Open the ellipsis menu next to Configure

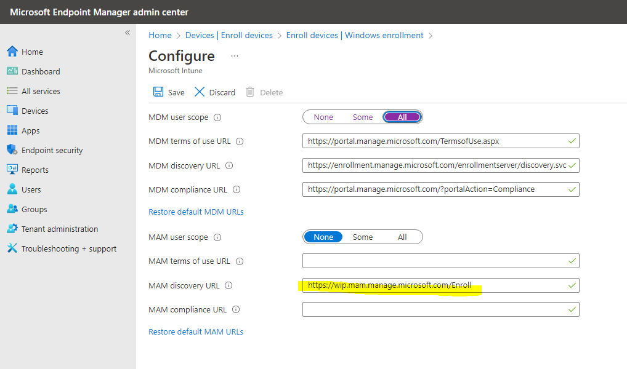tap(235, 56)
